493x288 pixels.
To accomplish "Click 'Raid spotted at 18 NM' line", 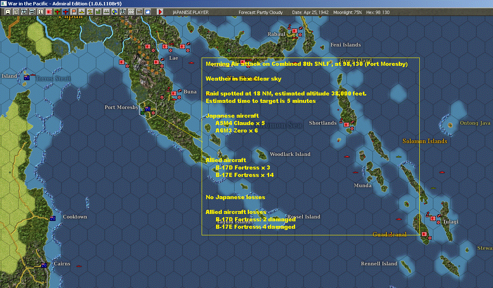I will tap(286, 93).
